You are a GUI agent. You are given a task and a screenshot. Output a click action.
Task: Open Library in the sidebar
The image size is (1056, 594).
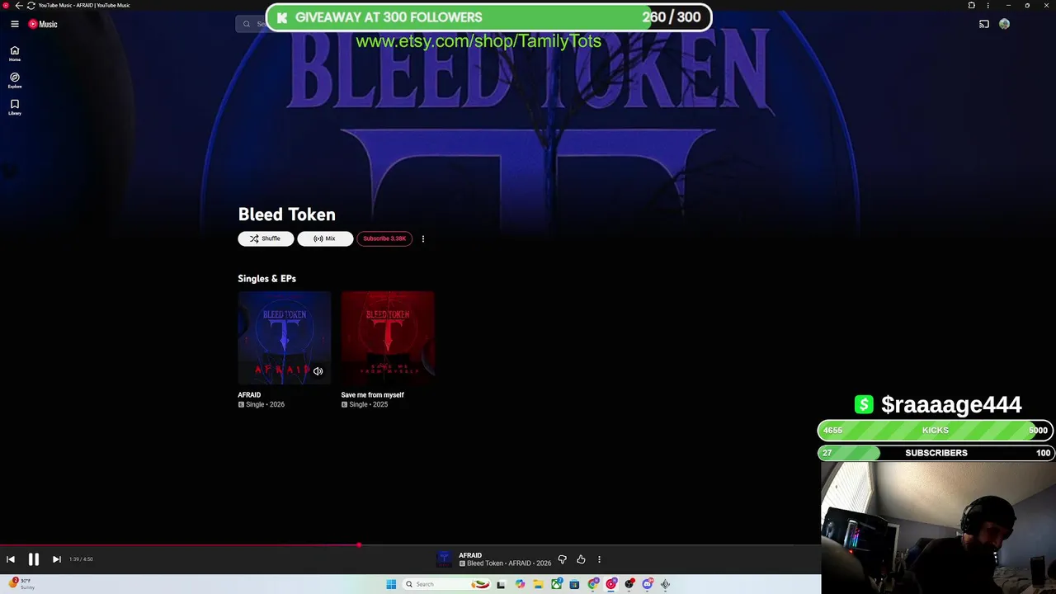pos(15,107)
